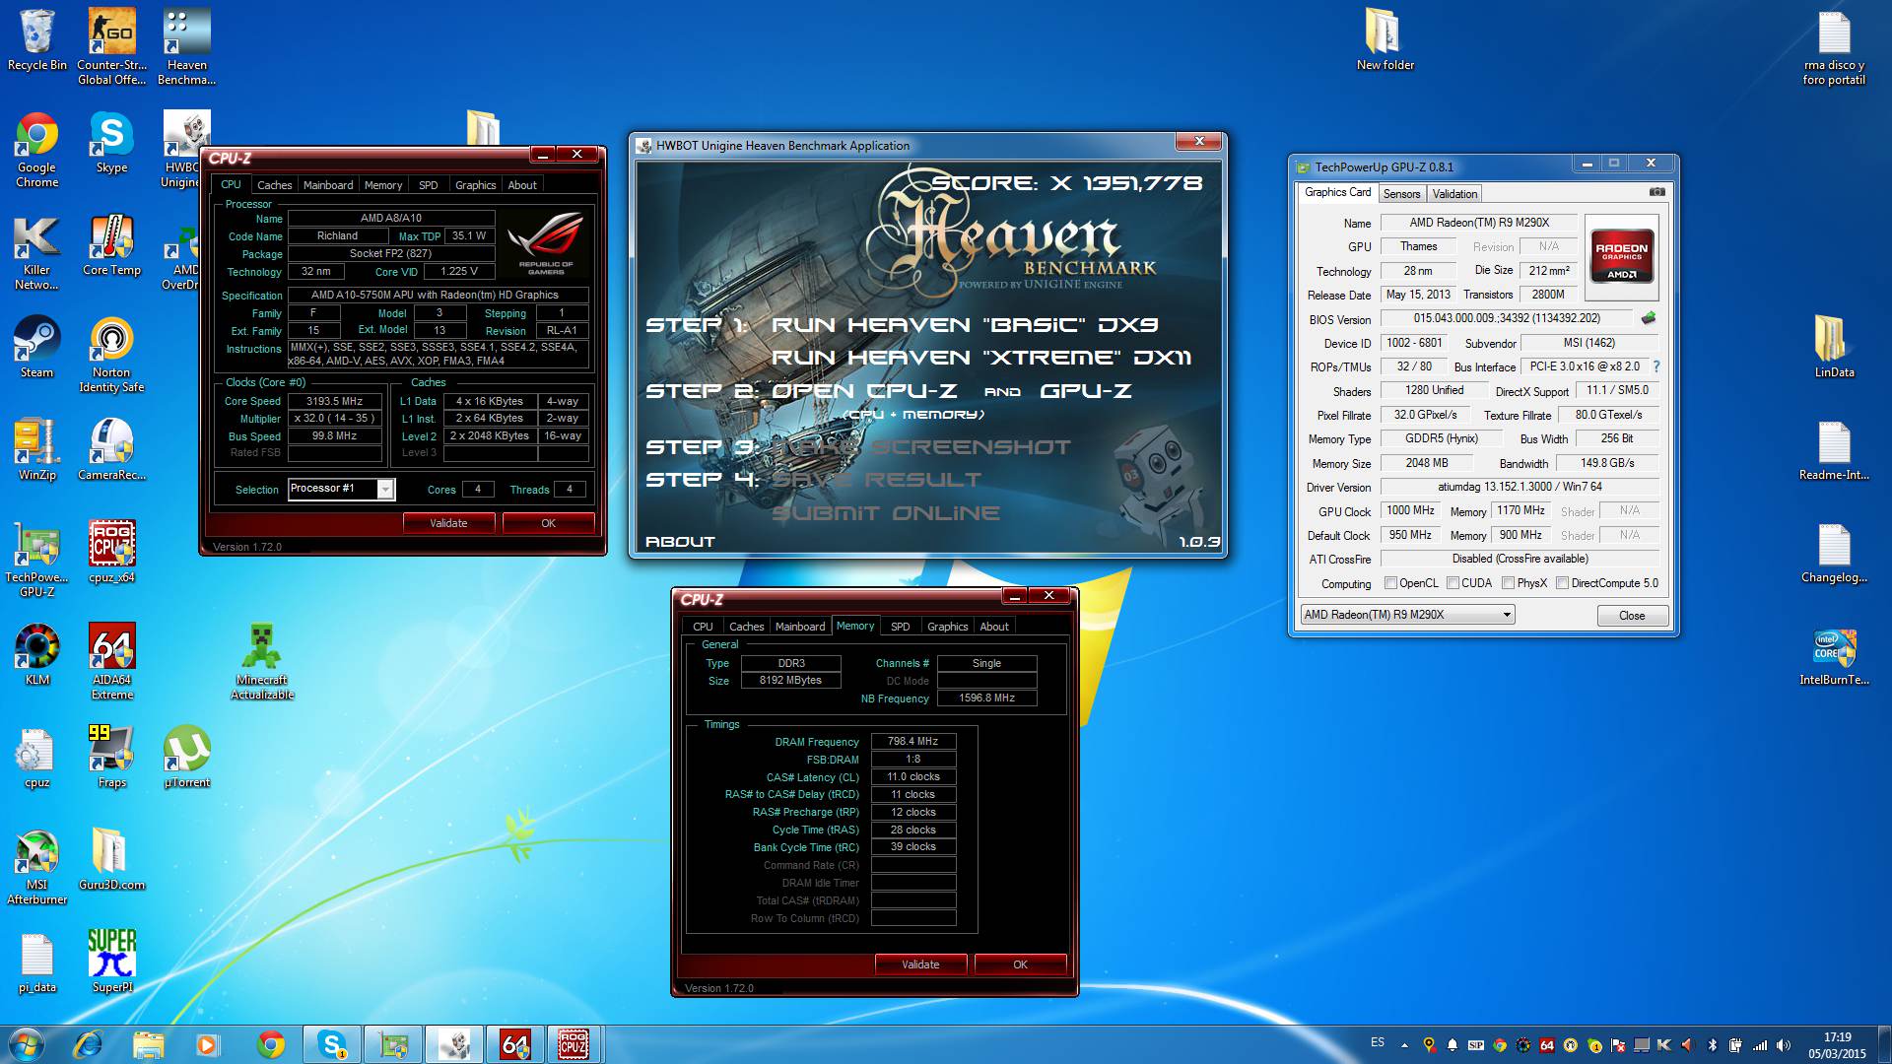This screenshot has width=1892, height=1064.
Task: Select SPD tab in top CPU-Z window
Action: (x=428, y=185)
